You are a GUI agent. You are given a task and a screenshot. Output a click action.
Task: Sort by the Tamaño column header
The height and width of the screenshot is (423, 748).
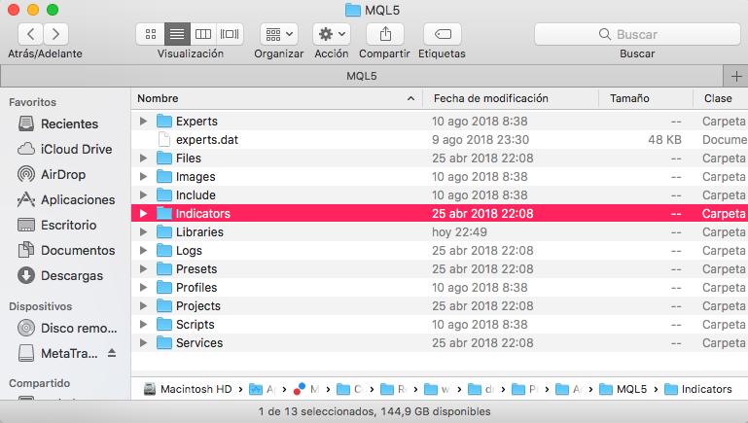(x=646, y=99)
